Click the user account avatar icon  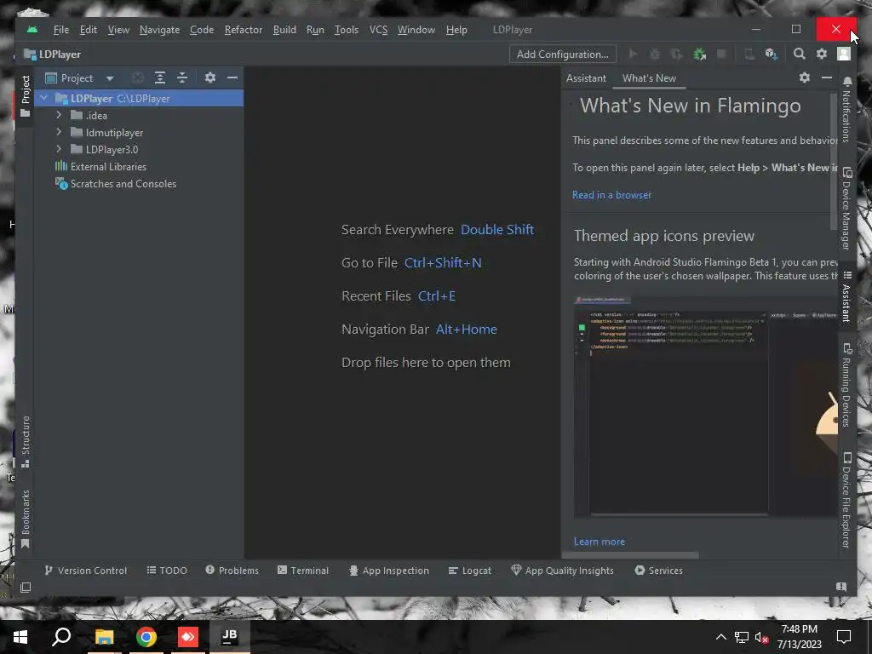point(844,54)
